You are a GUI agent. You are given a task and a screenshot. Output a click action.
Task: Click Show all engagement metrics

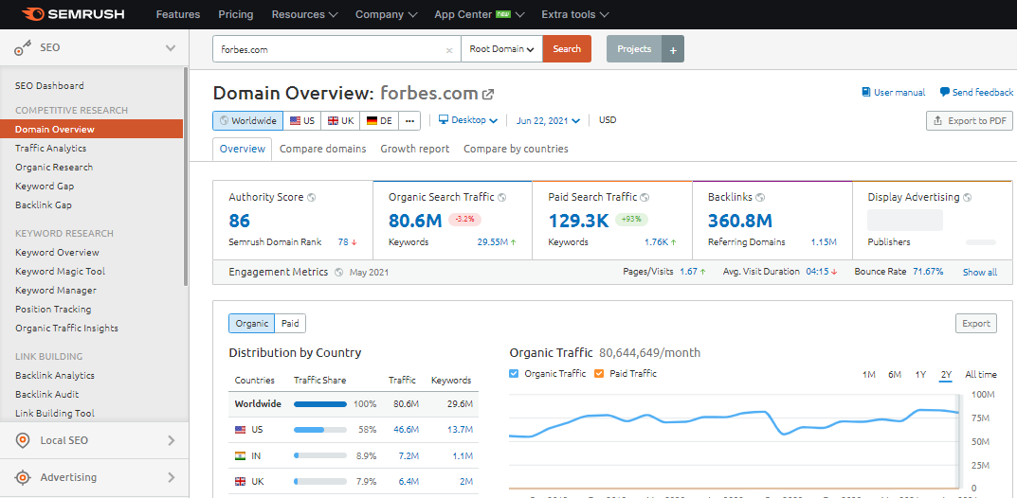[980, 272]
